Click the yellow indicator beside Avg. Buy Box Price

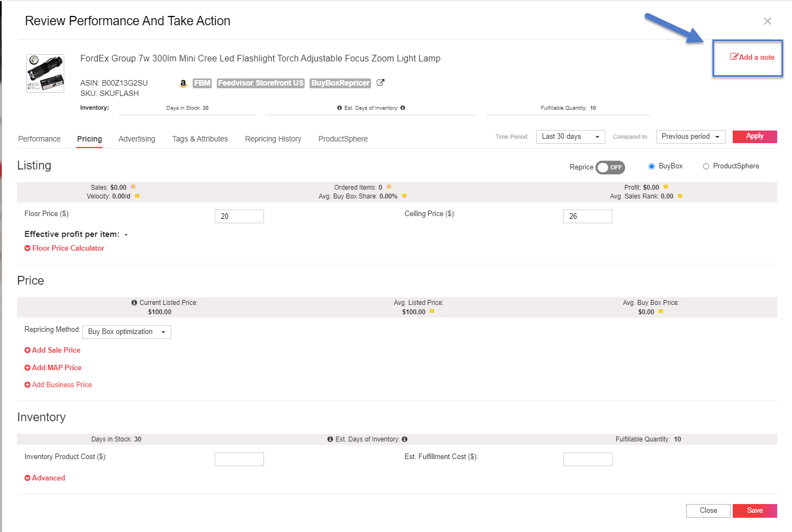point(660,311)
